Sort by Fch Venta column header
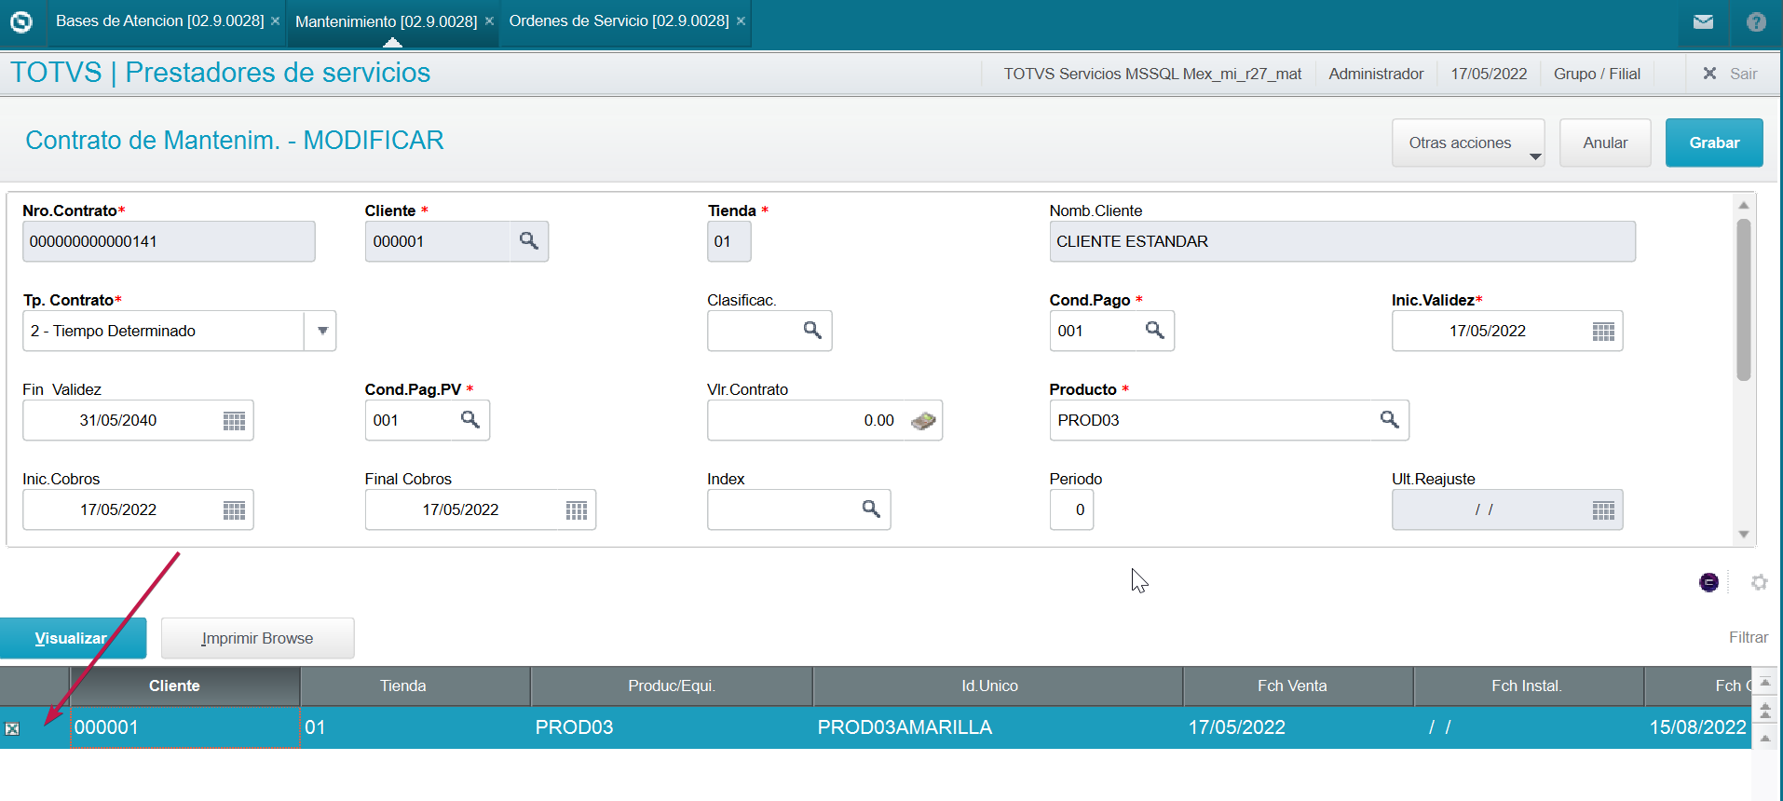 (1299, 686)
